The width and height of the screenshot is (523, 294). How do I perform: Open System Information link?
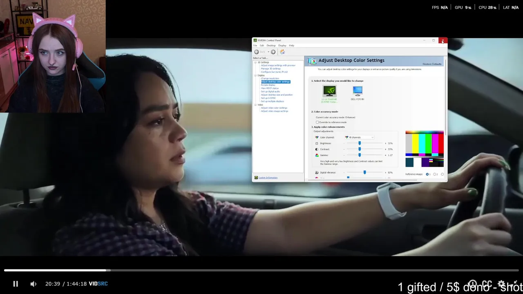click(268, 178)
